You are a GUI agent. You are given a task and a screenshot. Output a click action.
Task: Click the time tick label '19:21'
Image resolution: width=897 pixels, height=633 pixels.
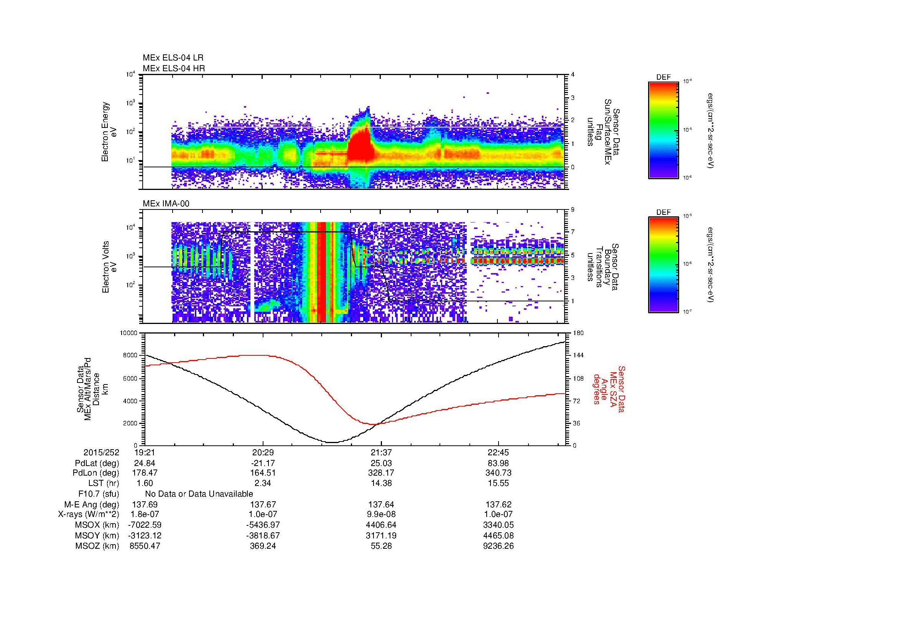[145, 452]
